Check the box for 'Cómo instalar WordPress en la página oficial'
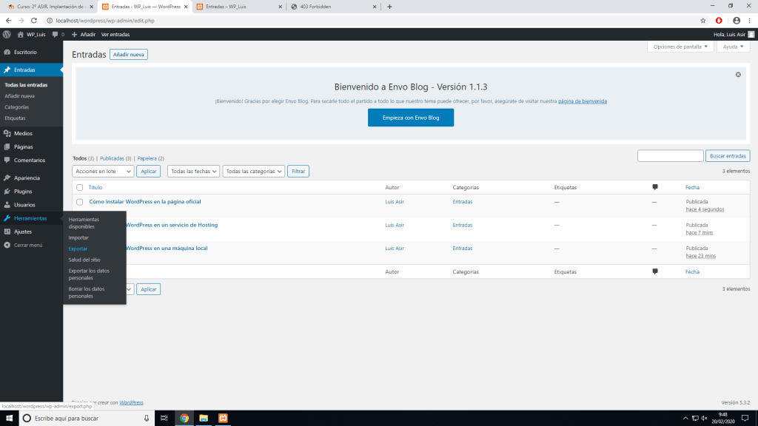Screen dimensions: 758x426 tap(80, 202)
